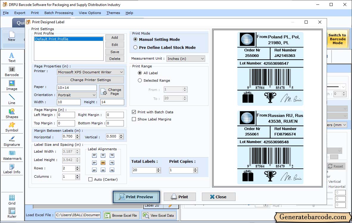Open Label Info in sidebar
The height and width of the screenshot is (223, 352).
(x=12, y=169)
